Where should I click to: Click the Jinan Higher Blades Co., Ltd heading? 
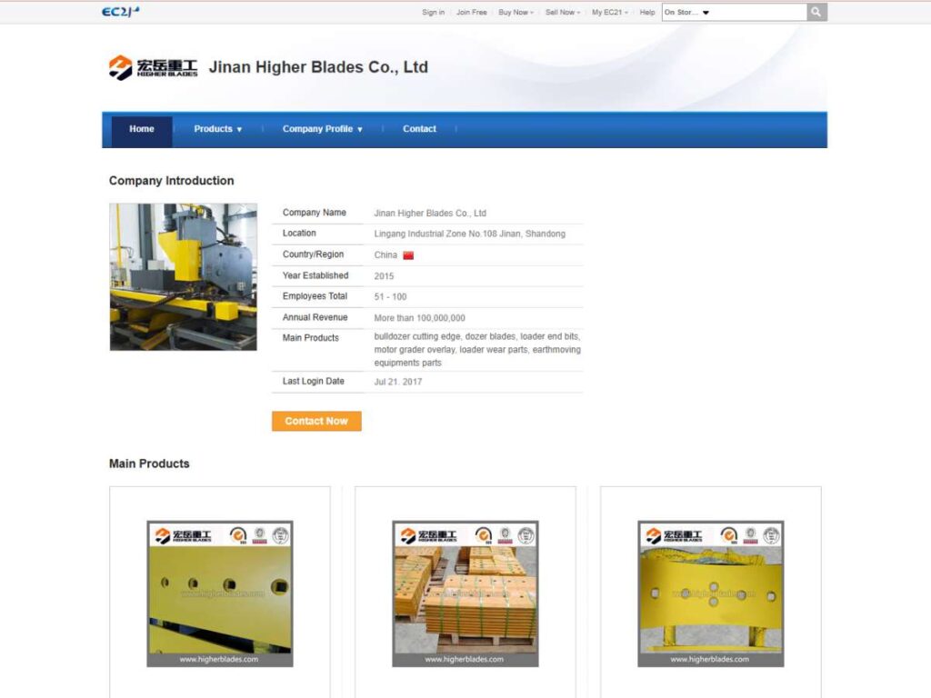[x=318, y=67]
